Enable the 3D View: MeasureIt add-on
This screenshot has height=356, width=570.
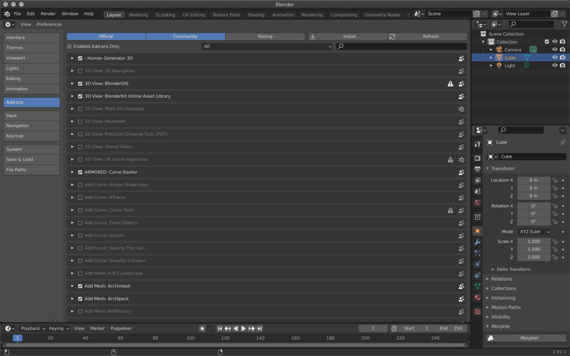point(80,122)
